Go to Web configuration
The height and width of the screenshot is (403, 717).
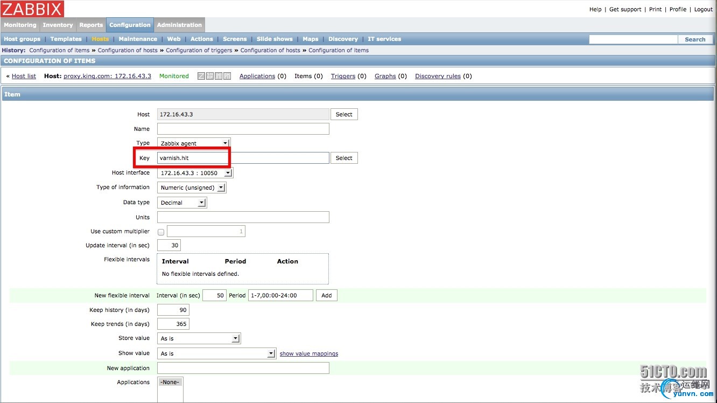coord(174,39)
